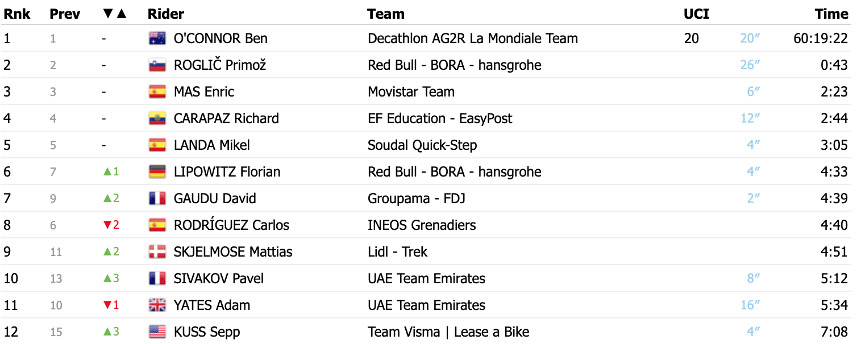This screenshot has height=344, width=857.
Task: Click the Danish flag beside SKJELMOSE Mattias
Action: [157, 252]
